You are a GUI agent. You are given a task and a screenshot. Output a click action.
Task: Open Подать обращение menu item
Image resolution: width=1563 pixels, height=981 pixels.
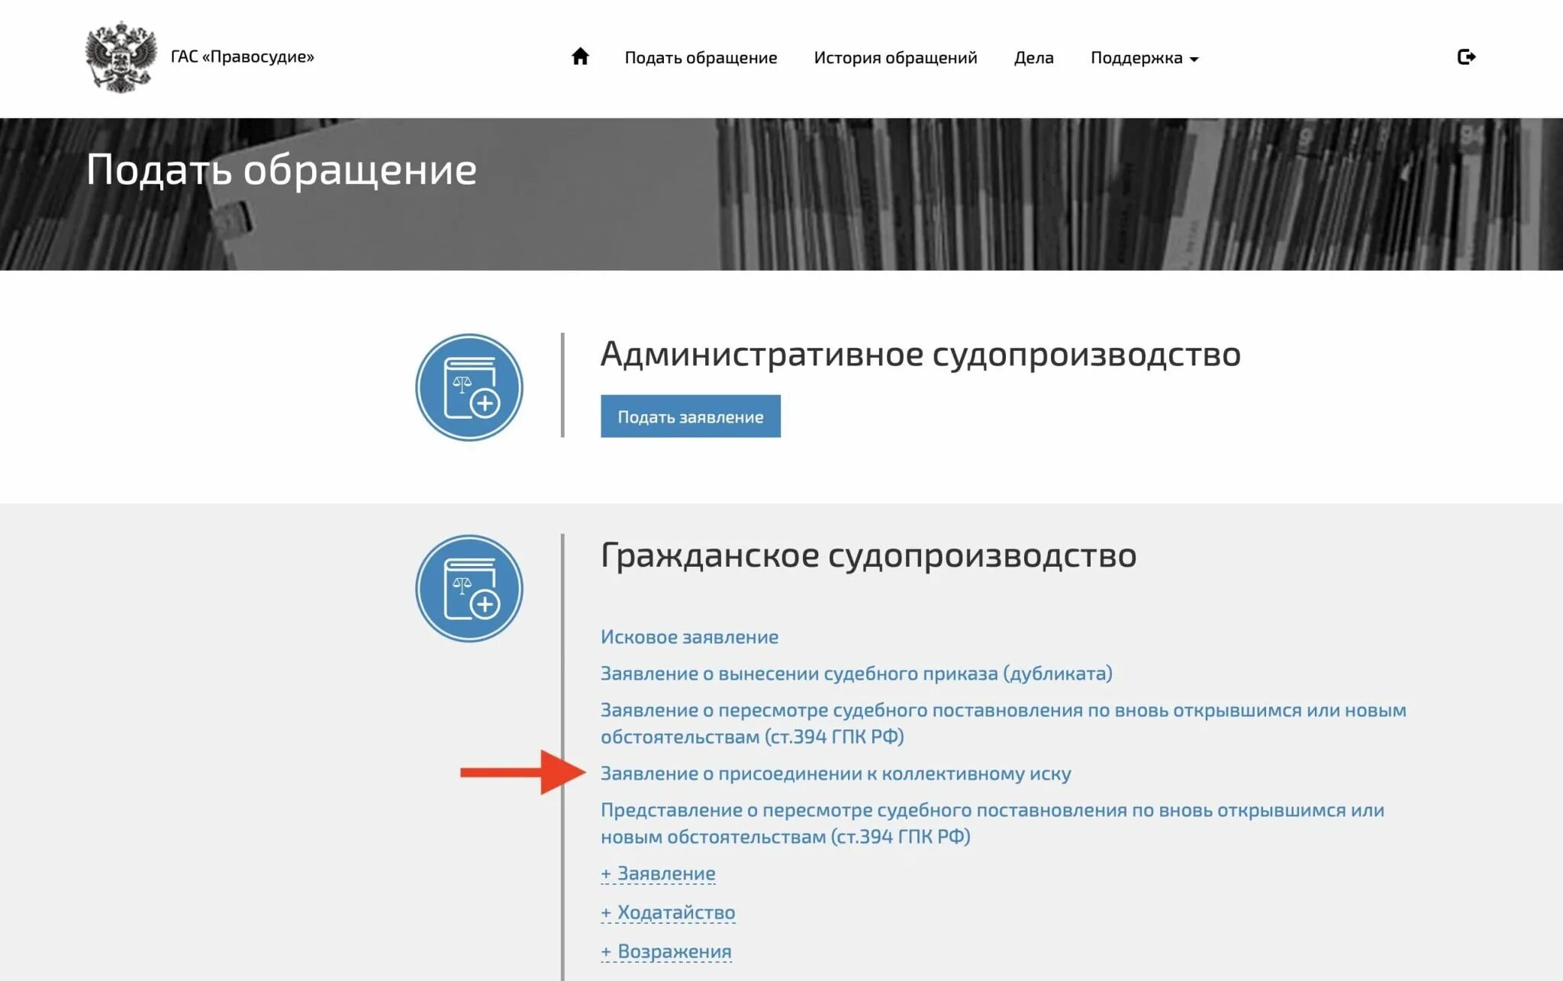[x=700, y=57]
